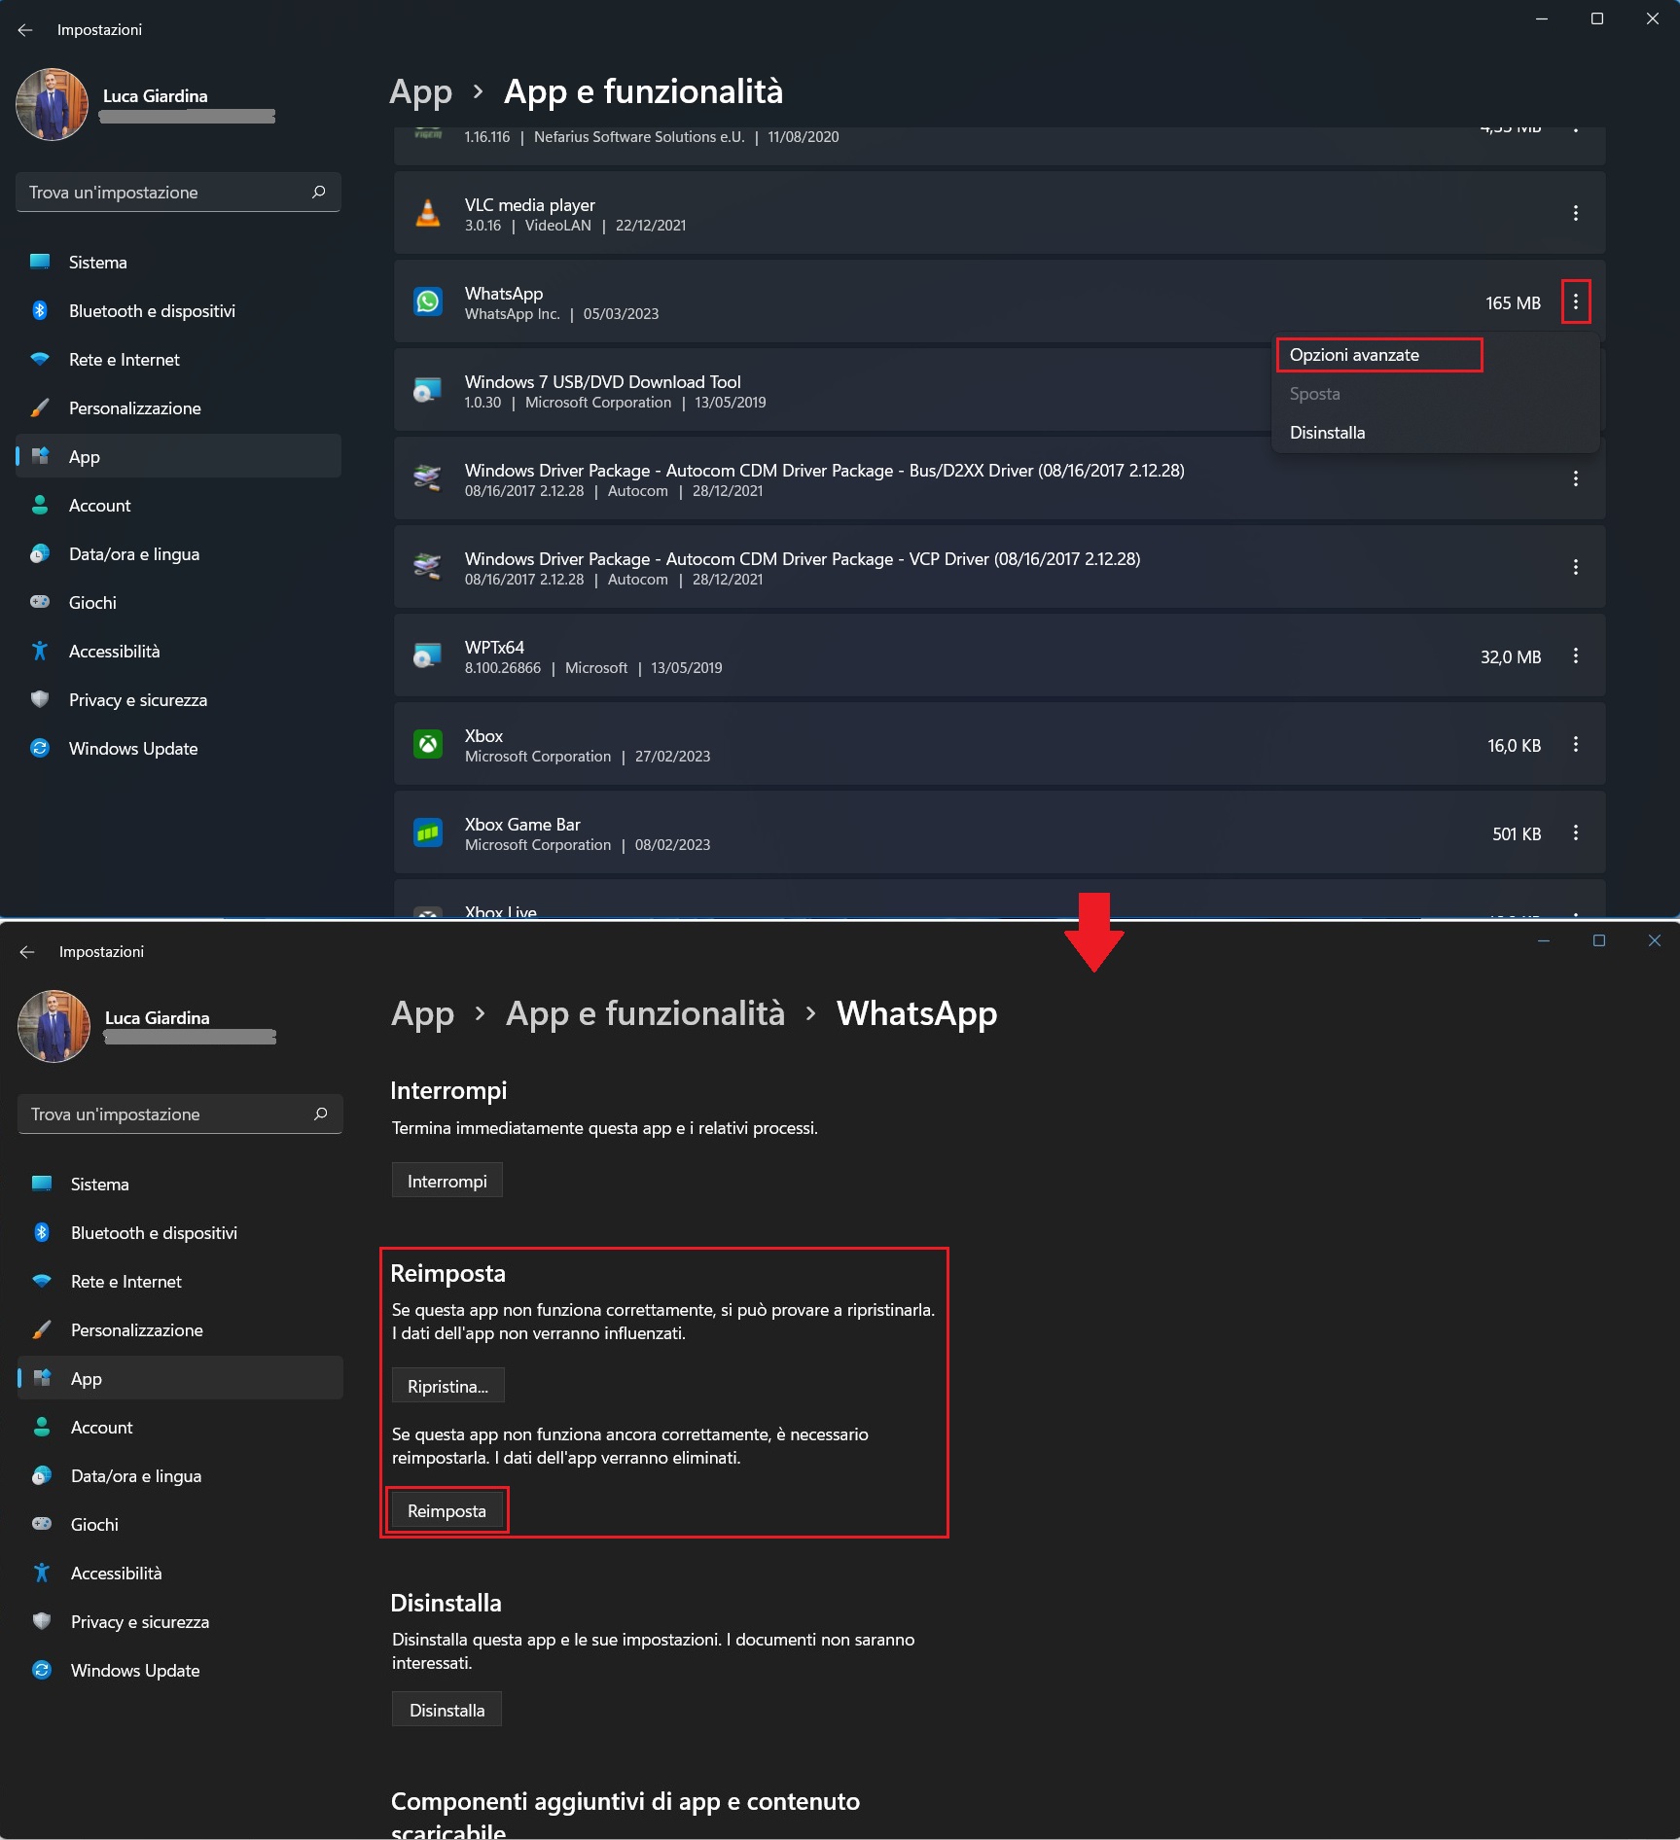The image size is (1680, 1840).
Task: Go to App e funzionalità breadcrumb link
Action: coord(645,1013)
